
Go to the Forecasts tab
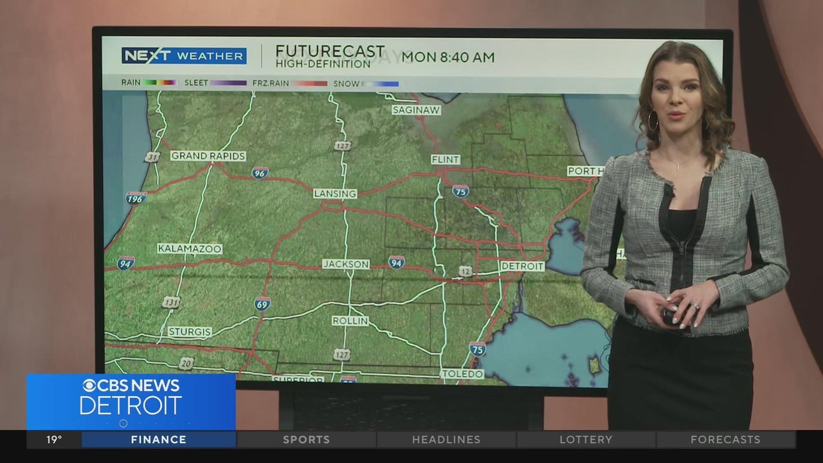pos(725,440)
